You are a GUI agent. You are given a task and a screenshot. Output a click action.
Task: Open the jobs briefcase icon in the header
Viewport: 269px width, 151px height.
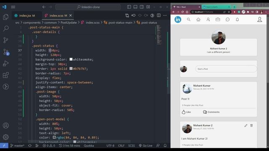click(218, 20)
